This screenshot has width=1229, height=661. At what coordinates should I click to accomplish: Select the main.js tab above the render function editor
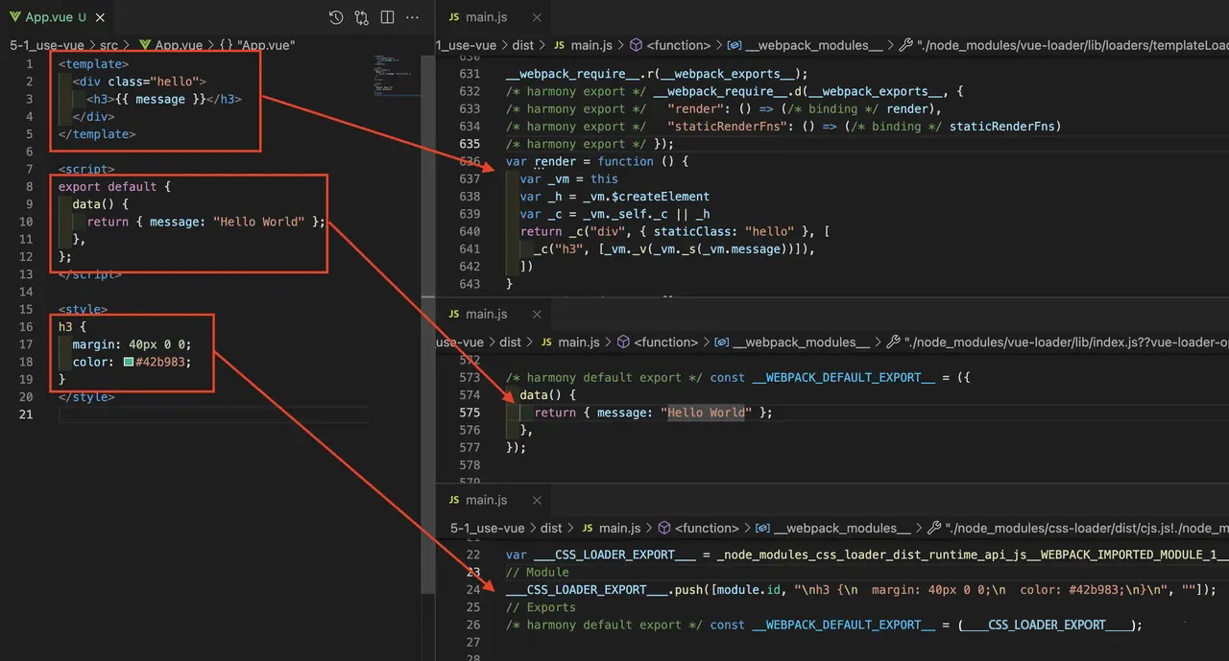(486, 17)
